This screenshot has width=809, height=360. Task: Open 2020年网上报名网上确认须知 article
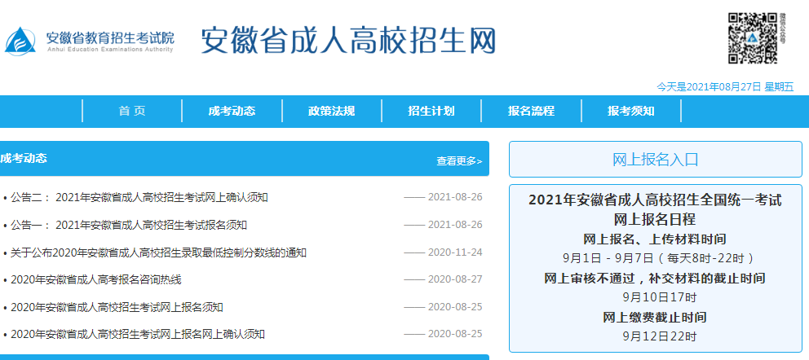click(x=138, y=334)
